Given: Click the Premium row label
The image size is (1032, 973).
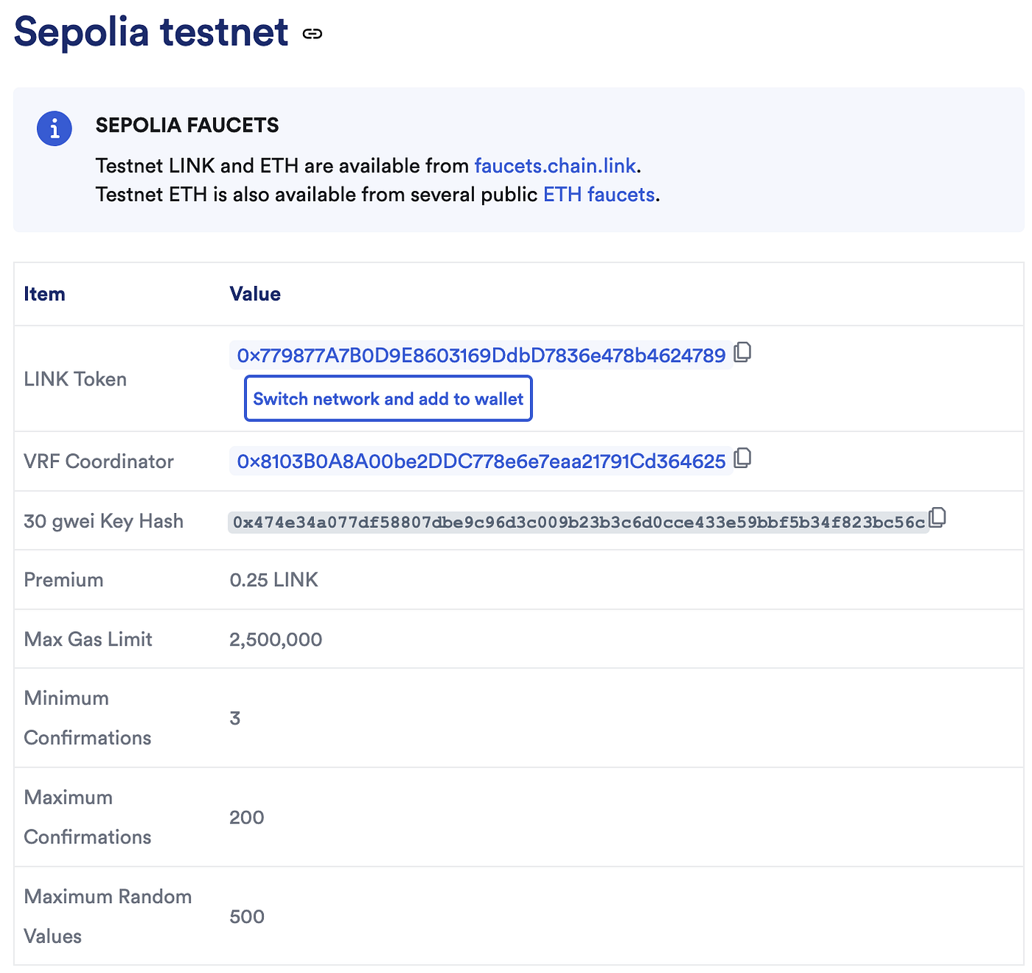Looking at the screenshot, I should click(x=63, y=580).
